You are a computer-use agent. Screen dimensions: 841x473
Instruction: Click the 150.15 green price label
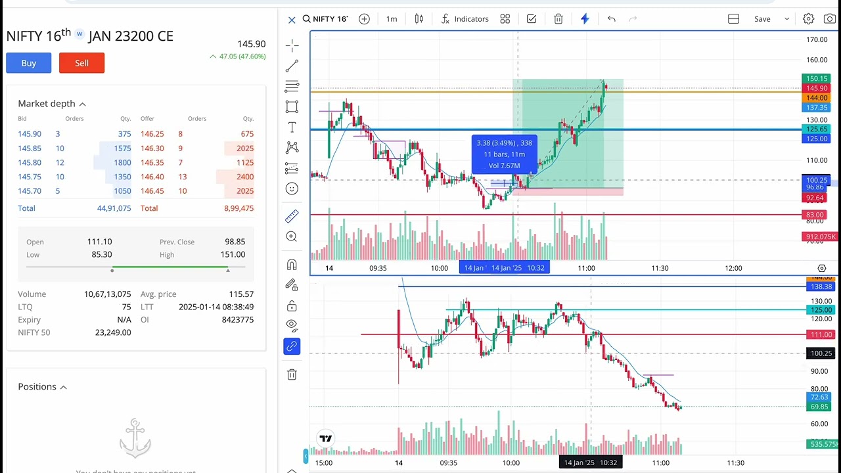click(816, 79)
